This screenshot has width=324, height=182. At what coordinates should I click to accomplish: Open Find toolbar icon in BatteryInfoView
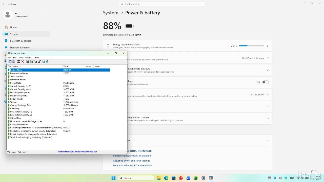tap(43, 61)
